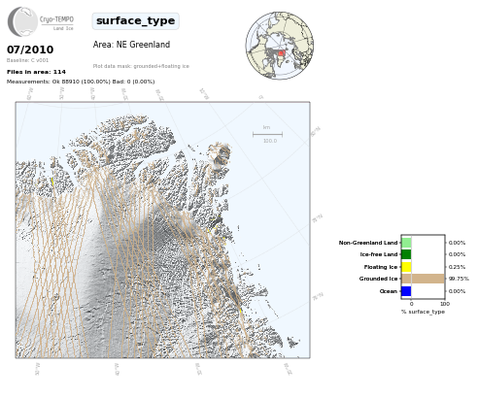
Task: Click the dark green Ice-free Land swatch
Action: 406,254
